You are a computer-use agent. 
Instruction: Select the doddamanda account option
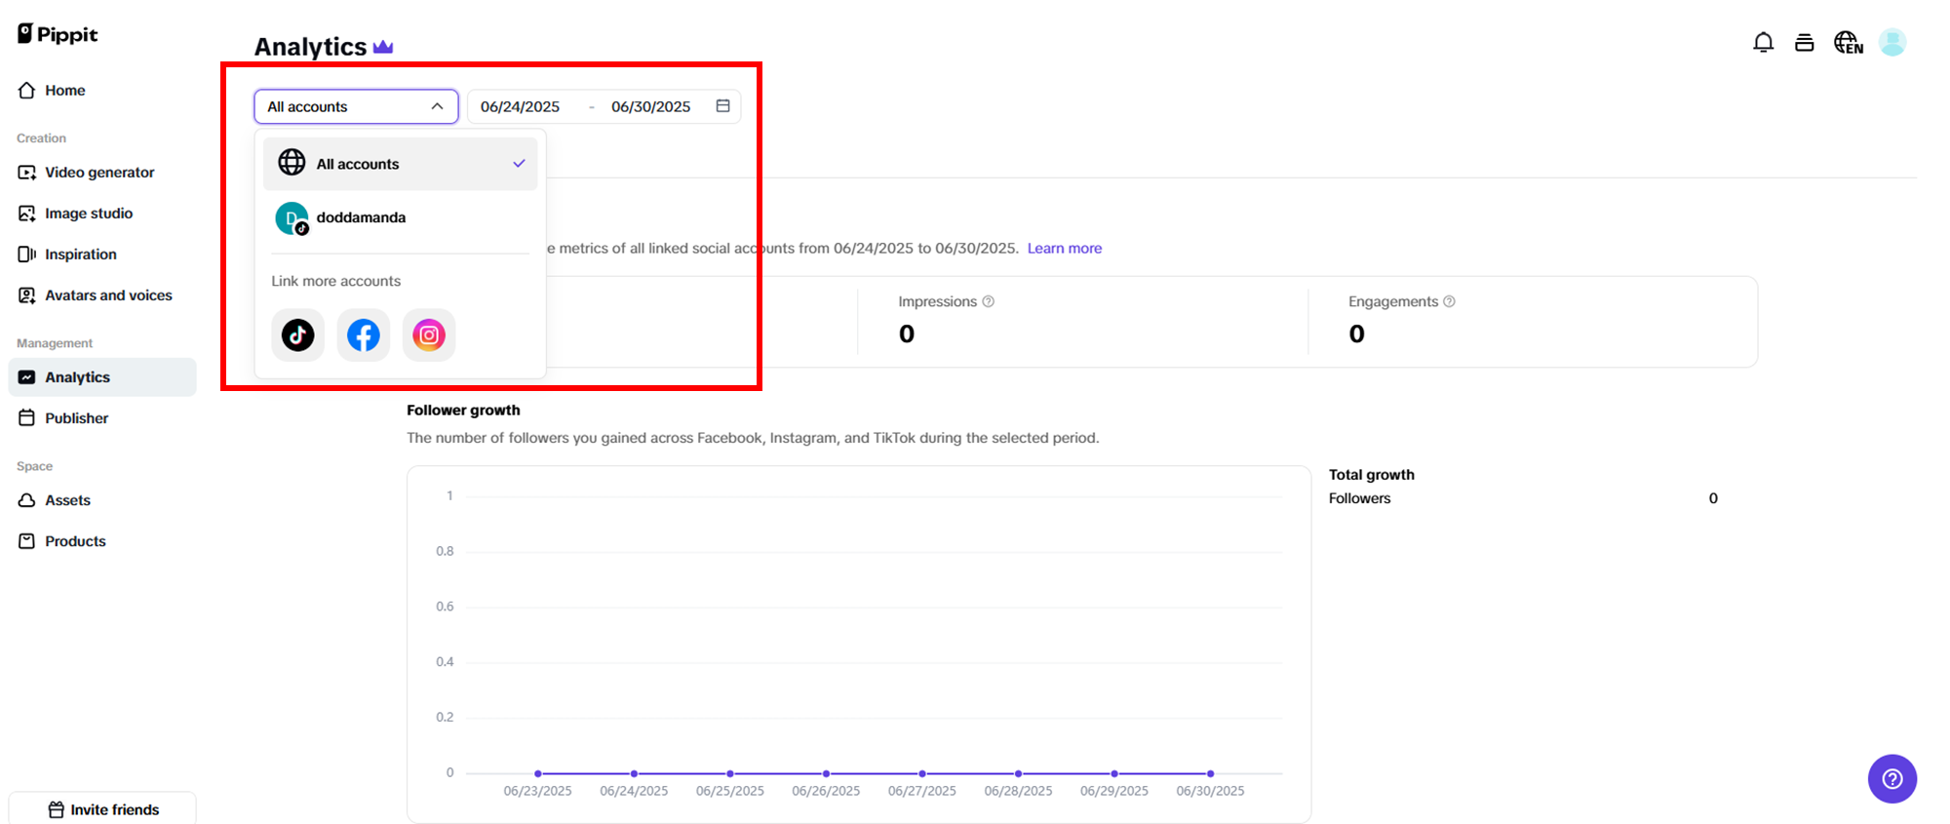361,217
